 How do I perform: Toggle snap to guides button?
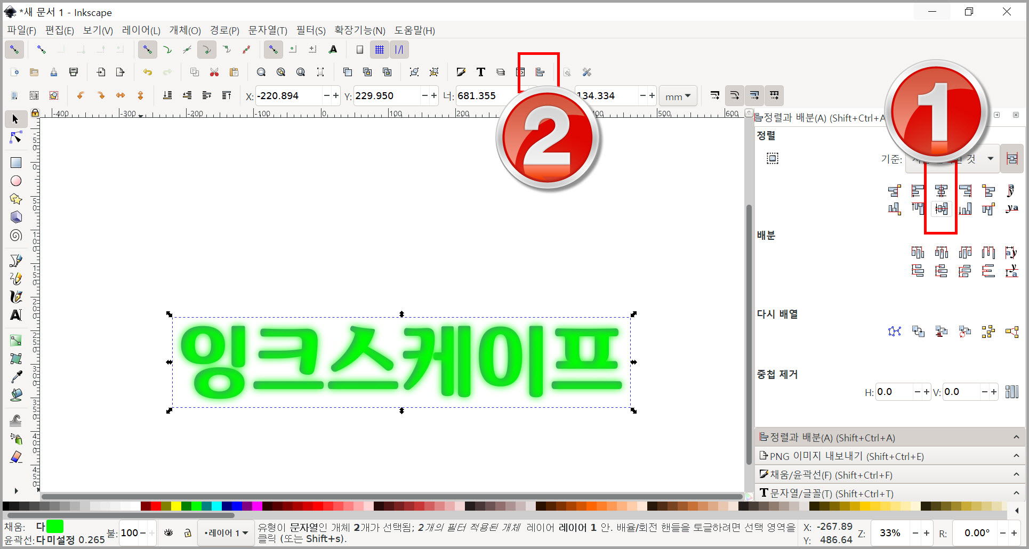click(x=399, y=50)
